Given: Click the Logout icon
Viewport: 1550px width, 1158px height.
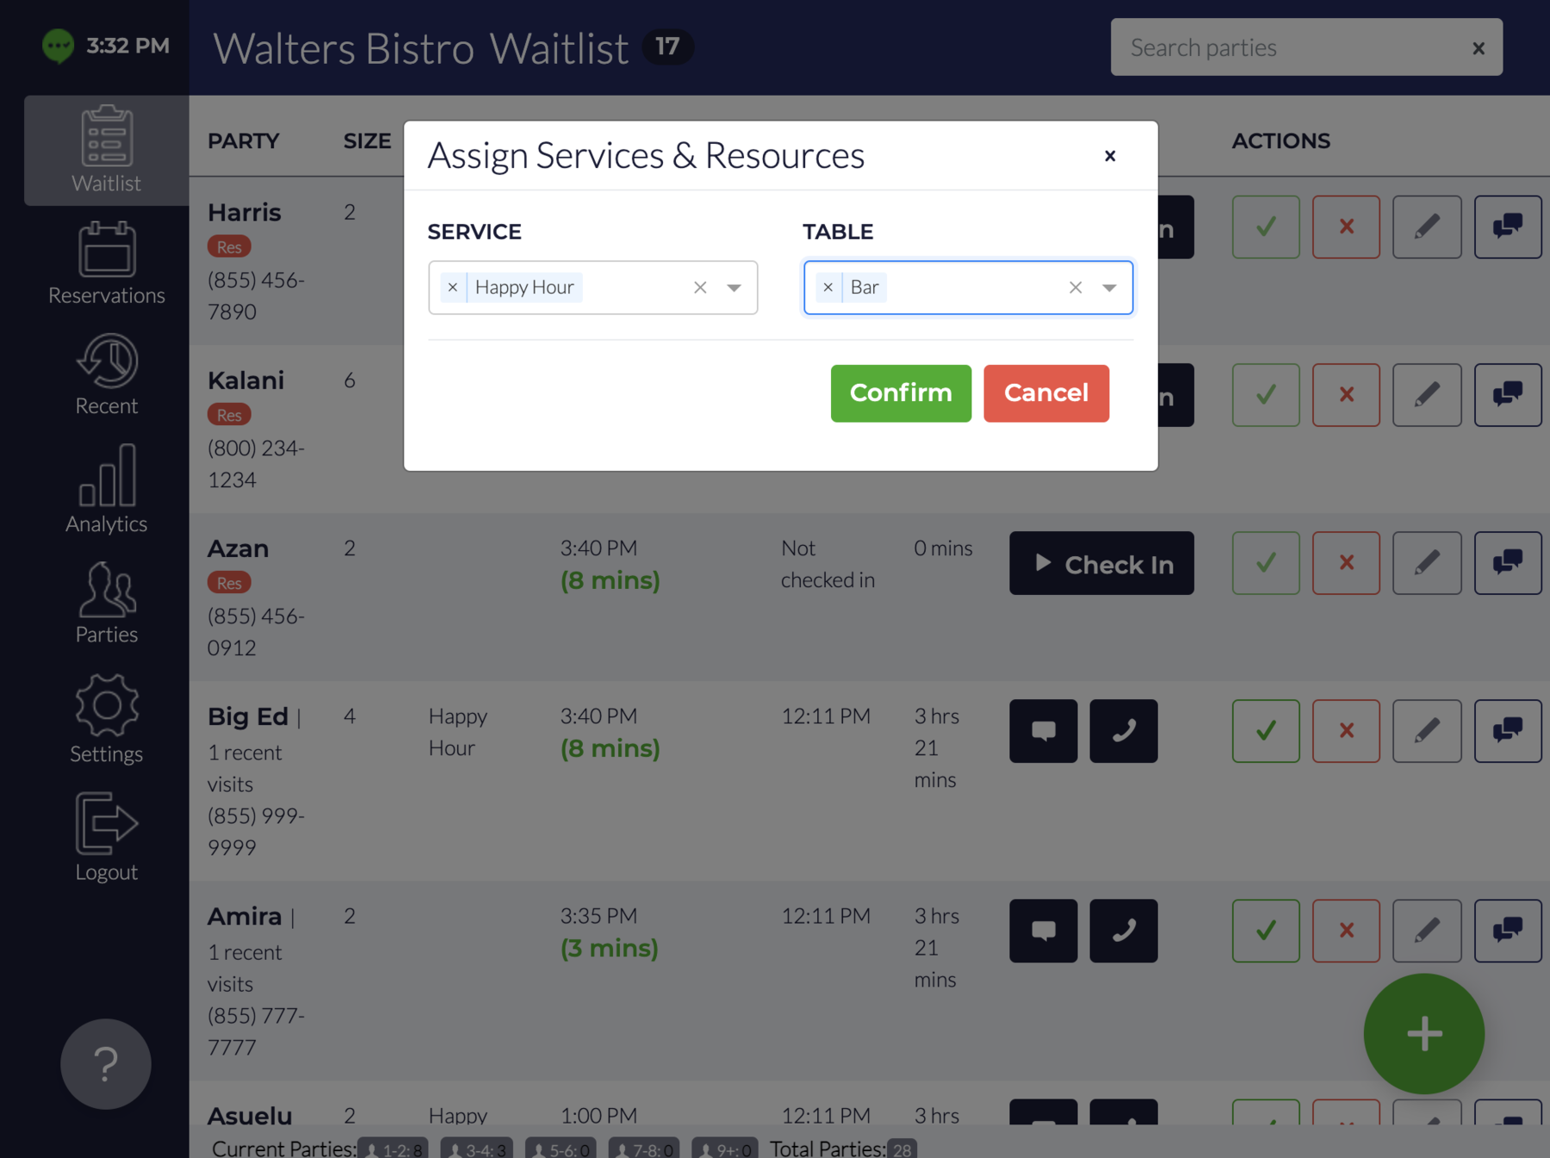Looking at the screenshot, I should point(106,837).
